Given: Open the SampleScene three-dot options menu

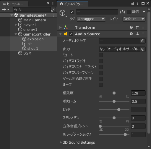Looking at the screenshot, I should point(53,15).
